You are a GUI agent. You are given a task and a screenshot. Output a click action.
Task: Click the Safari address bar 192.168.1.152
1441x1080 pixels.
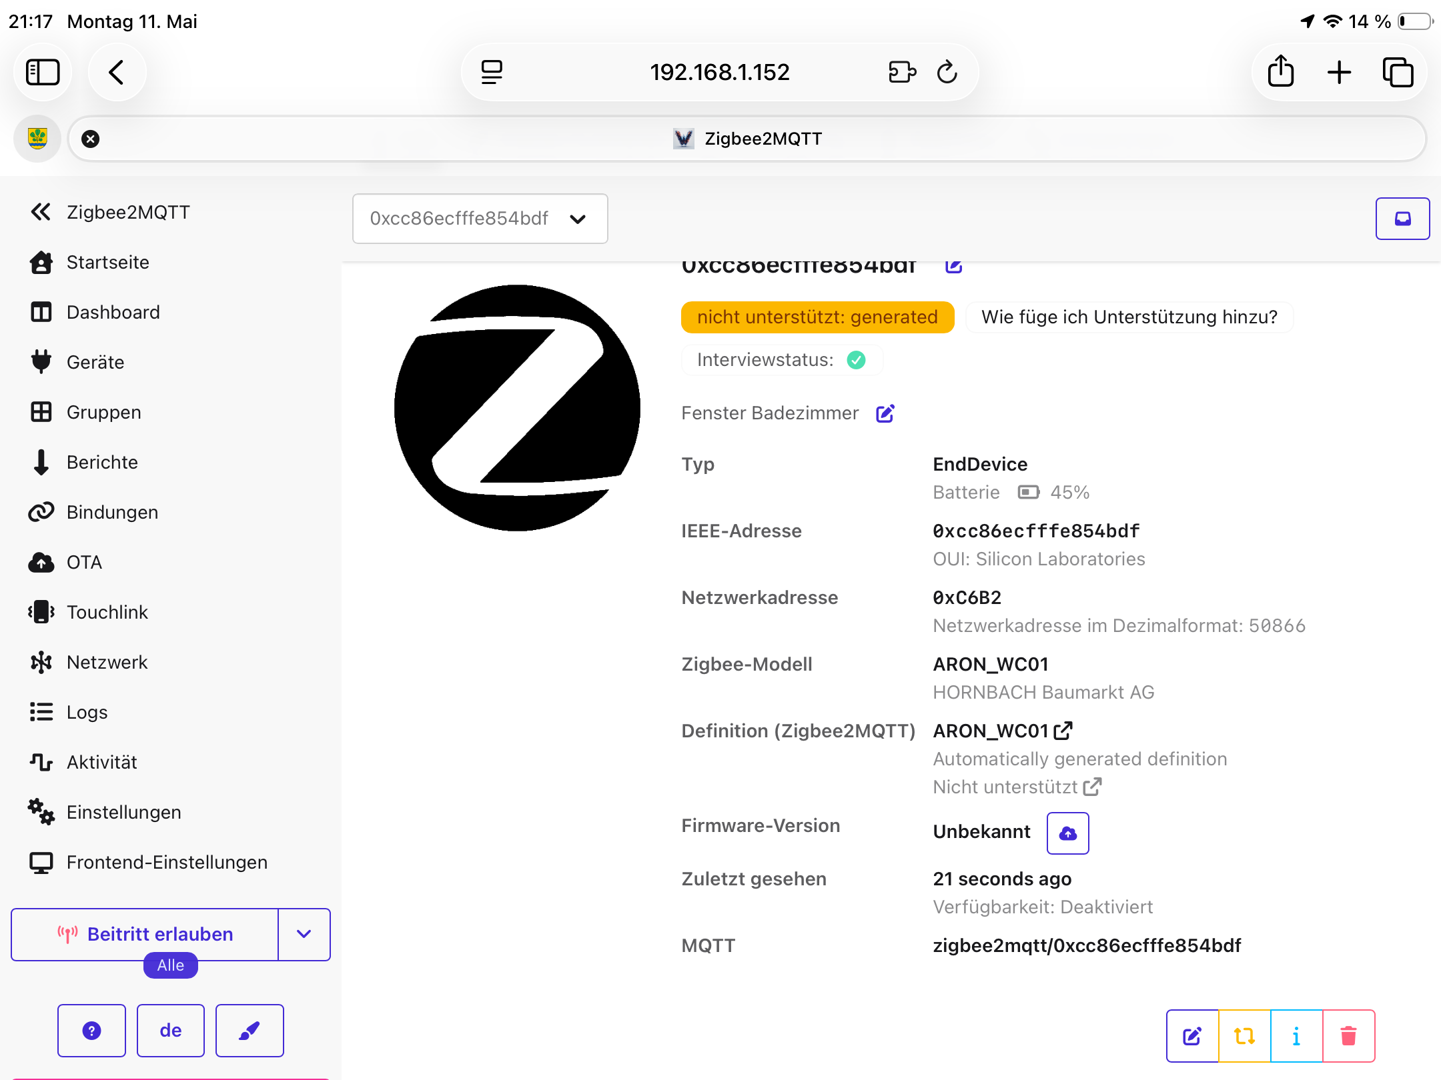click(720, 72)
